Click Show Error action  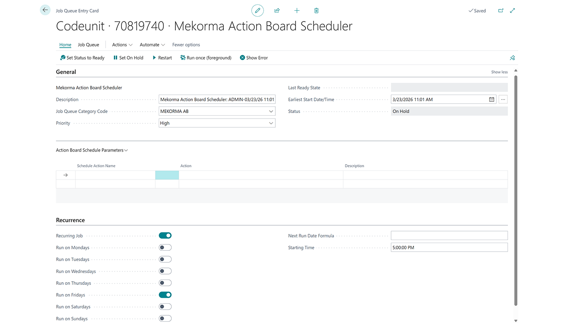tap(254, 58)
